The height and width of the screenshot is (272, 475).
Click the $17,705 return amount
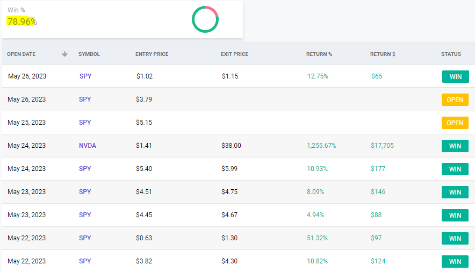[x=383, y=146]
